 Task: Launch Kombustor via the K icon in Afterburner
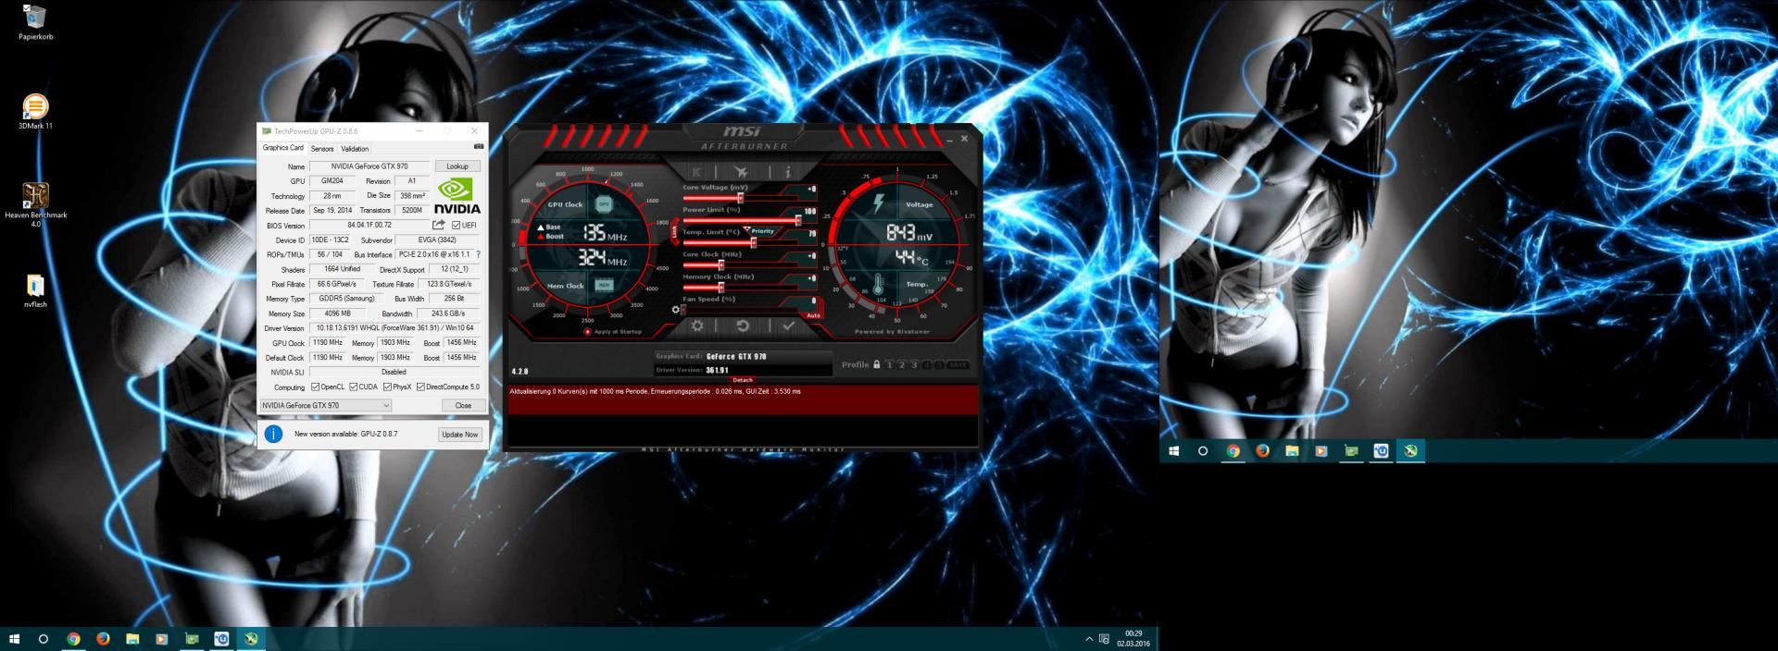(x=696, y=172)
